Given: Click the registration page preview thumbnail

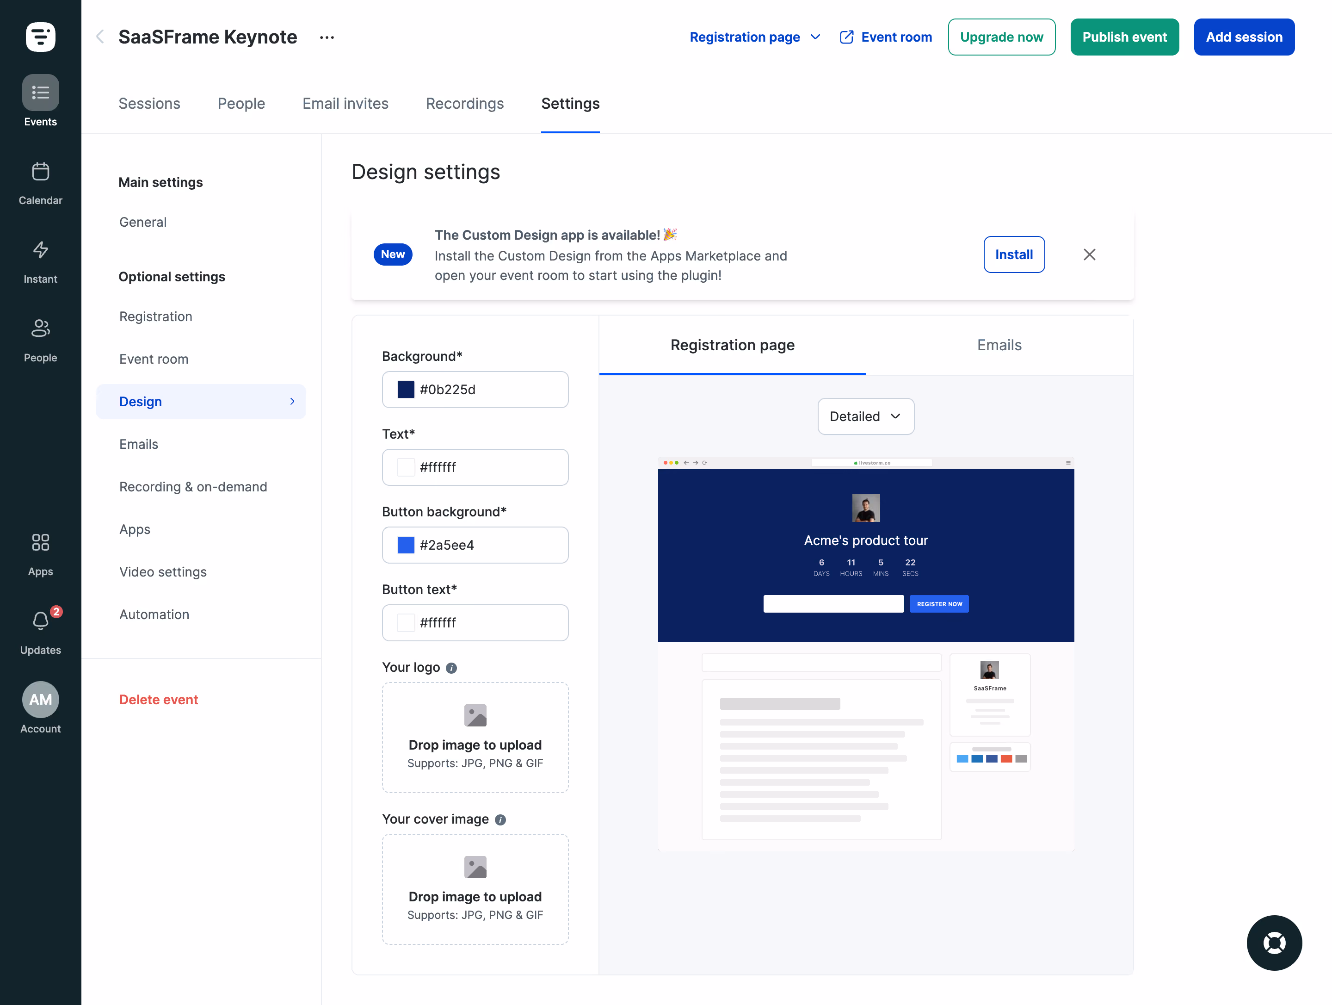Looking at the screenshot, I should pyautogui.click(x=866, y=654).
